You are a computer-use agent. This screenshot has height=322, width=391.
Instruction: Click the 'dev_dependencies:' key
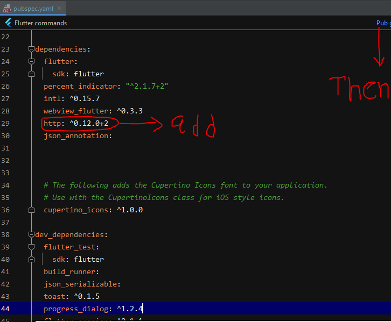pos(71,235)
